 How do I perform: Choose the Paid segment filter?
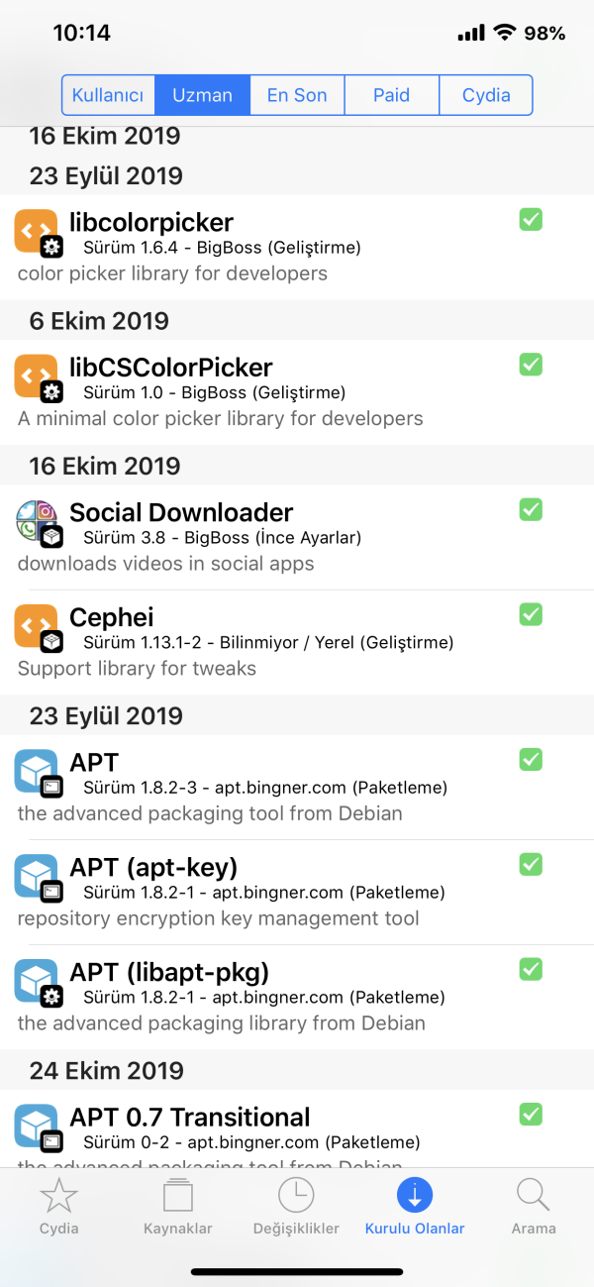(x=391, y=96)
